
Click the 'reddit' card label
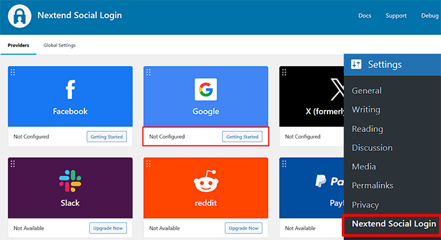[x=206, y=203]
